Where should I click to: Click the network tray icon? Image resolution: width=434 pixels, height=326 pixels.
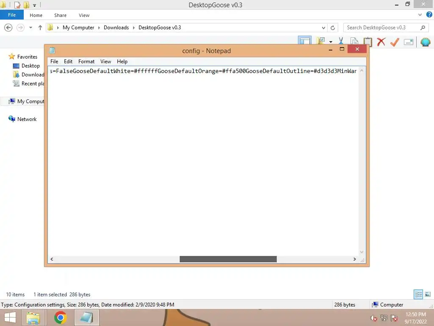pyautogui.click(x=384, y=318)
